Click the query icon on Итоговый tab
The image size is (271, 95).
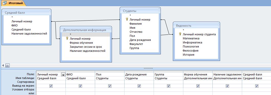pos(5,3)
